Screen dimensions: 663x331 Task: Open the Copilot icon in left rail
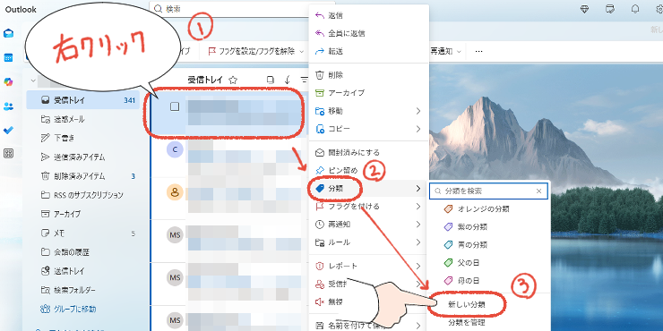click(8, 82)
